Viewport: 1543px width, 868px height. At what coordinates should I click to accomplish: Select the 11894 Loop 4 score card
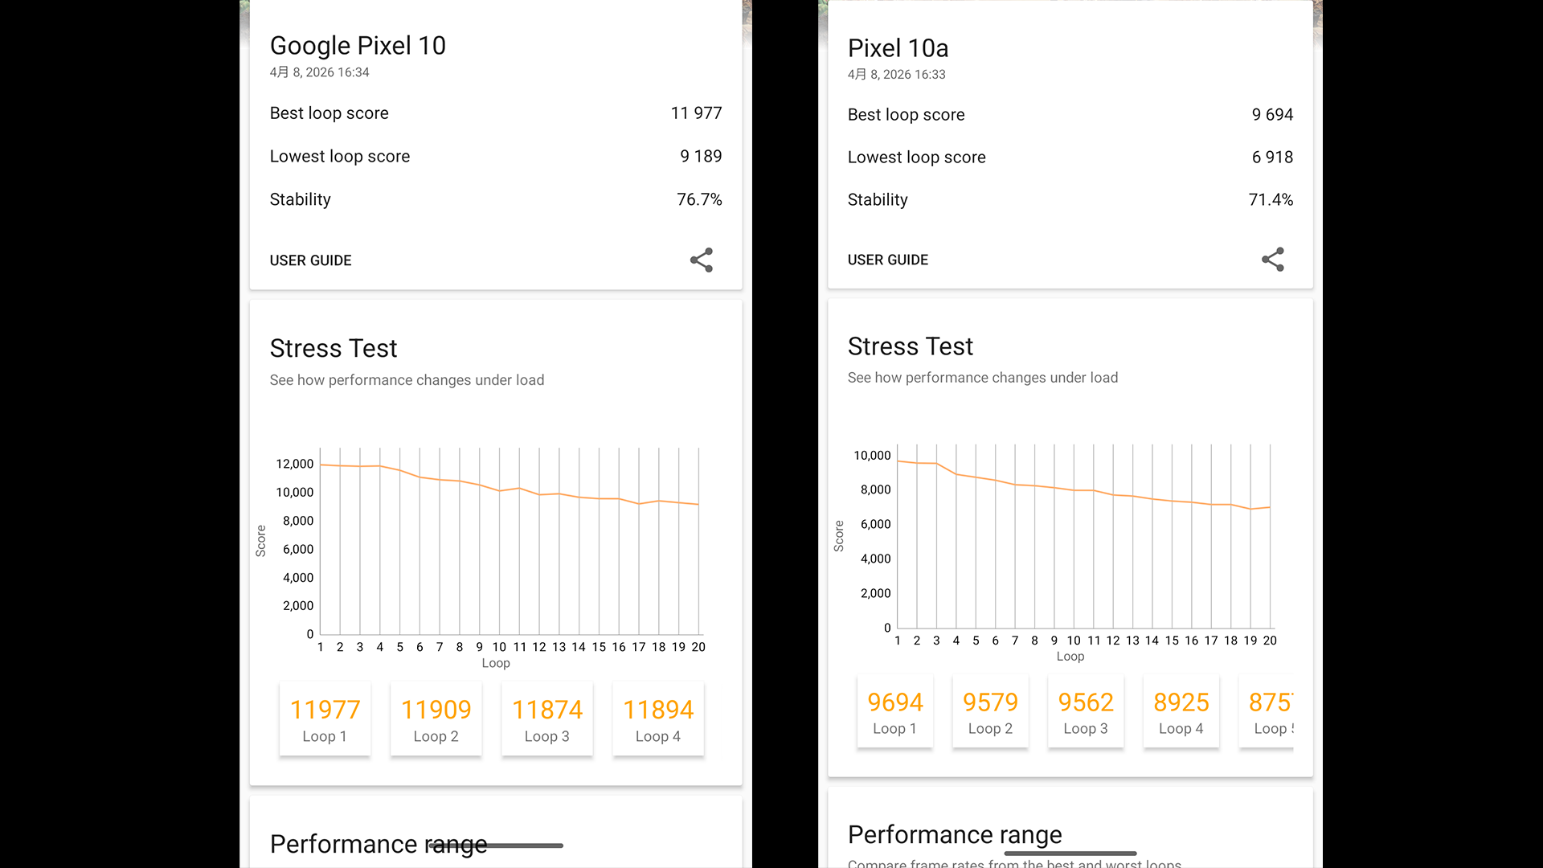coord(657,719)
